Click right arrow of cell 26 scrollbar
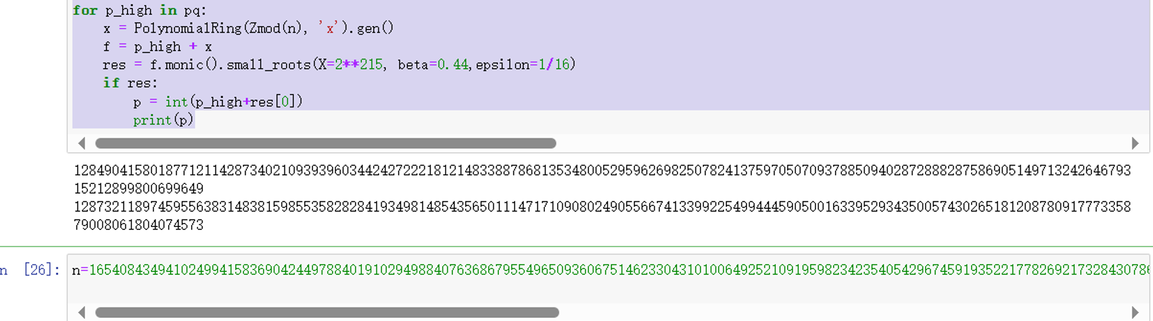 pyautogui.click(x=1135, y=312)
